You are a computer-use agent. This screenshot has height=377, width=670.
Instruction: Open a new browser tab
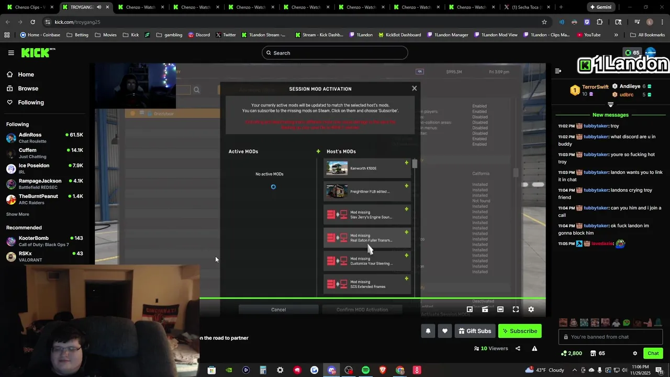click(561, 7)
